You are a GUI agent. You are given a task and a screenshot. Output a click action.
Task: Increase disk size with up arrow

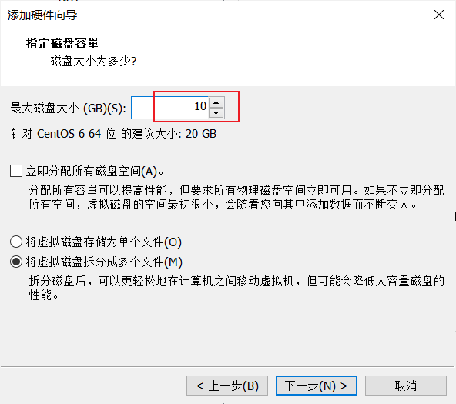pyautogui.click(x=216, y=102)
